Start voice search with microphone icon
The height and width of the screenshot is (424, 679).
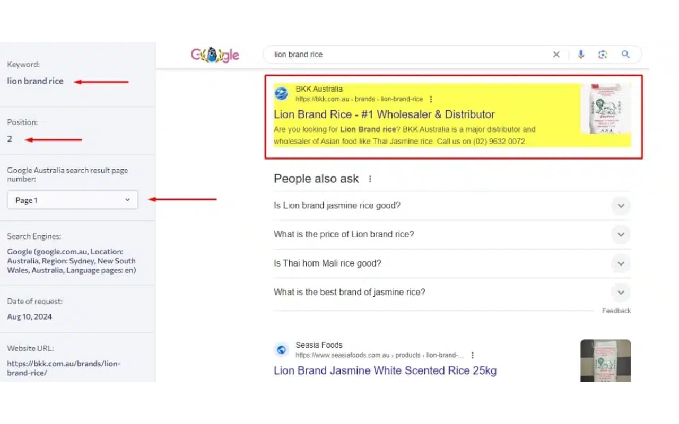[x=581, y=54]
